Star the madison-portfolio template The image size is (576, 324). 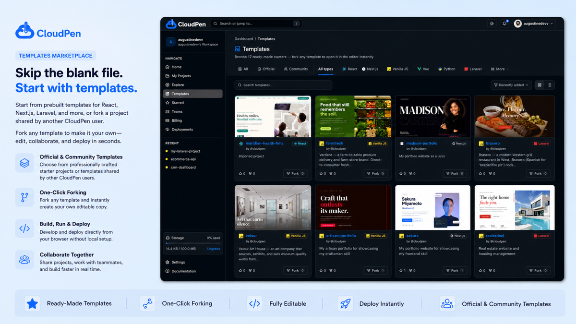point(402,174)
